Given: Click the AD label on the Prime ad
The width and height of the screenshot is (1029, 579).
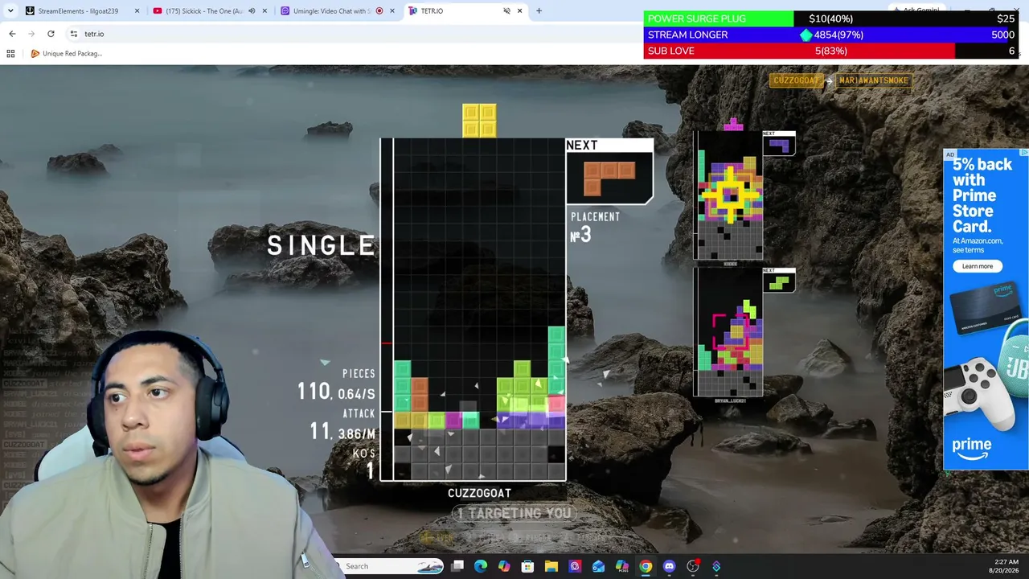Looking at the screenshot, I should [950, 154].
